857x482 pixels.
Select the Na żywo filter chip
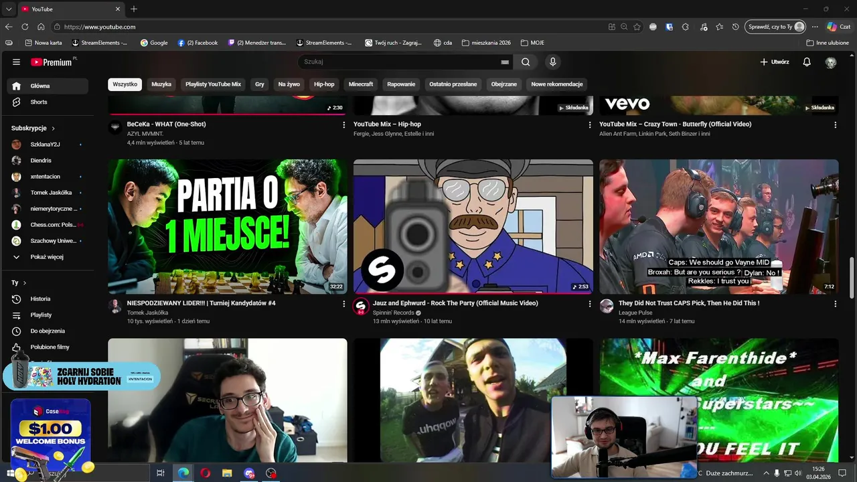[289, 84]
